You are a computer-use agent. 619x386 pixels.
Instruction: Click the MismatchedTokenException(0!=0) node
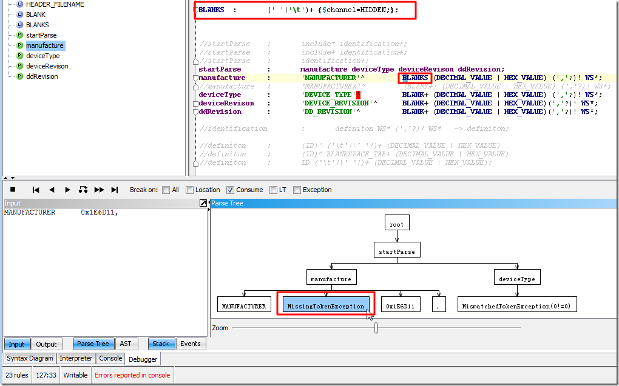517,304
